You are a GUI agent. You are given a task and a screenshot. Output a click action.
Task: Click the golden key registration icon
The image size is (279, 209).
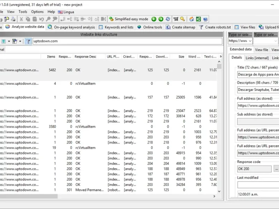click(x=182, y=19)
